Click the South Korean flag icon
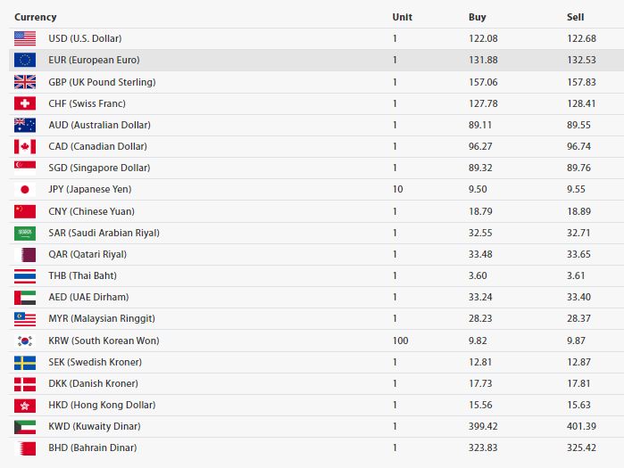624x468 pixels. pyautogui.click(x=25, y=341)
